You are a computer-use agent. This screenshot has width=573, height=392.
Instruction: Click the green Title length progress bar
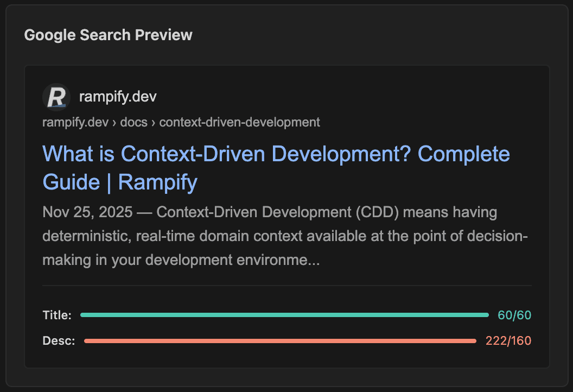click(284, 314)
